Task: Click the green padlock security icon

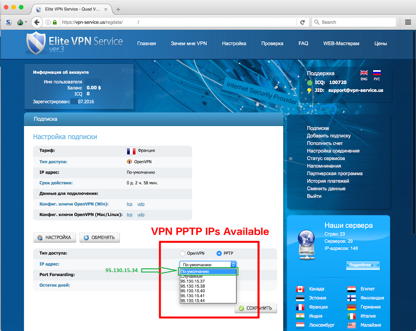Action: pyautogui.click(x=54, y=22)
